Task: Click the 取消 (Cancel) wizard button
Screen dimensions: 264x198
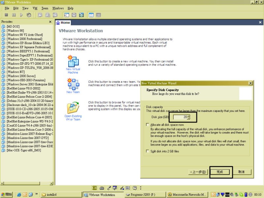Action: tap(241, 172)
